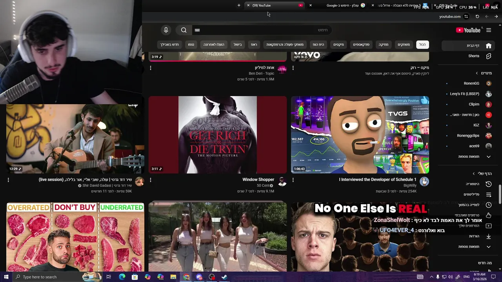
Task: Click the magnifier search button
Action: (184, 30)
